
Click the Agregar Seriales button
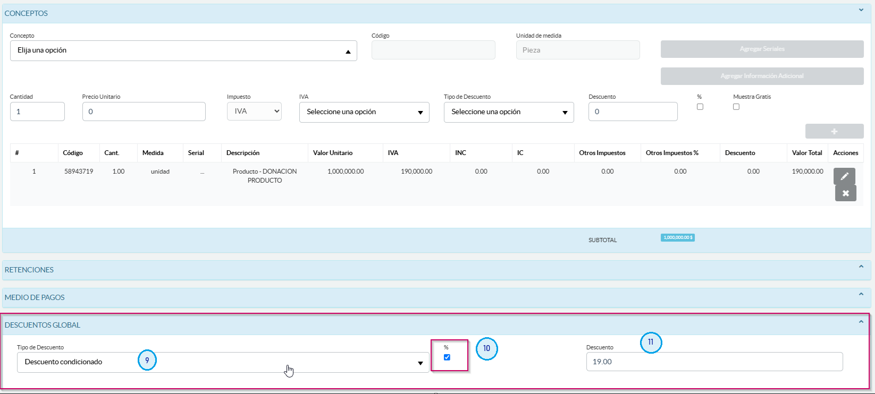pyautogui.click(x=762, y=49)
